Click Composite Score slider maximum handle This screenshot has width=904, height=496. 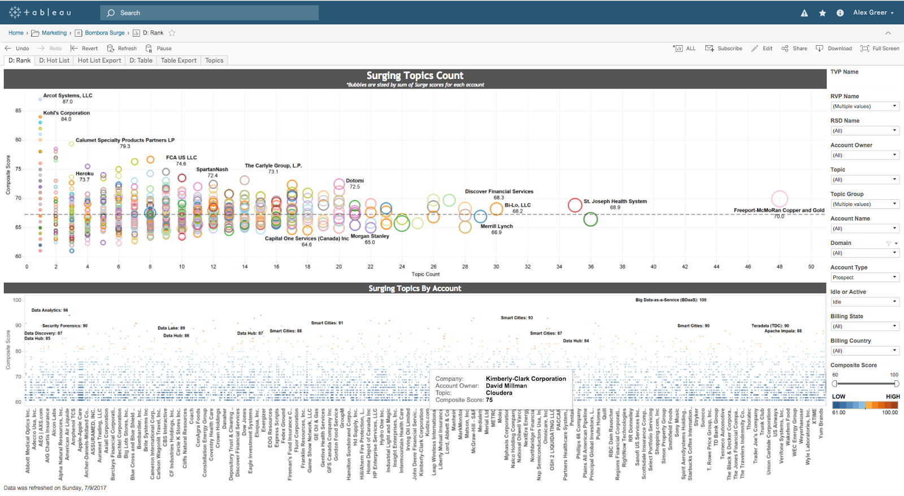tap(896, 384)
